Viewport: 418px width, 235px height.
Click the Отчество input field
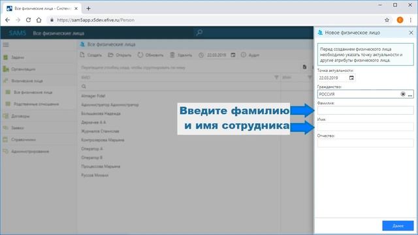pos(365,143)
